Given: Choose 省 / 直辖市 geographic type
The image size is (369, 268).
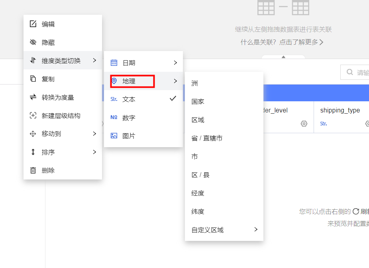Looking at the screenshot, I should (x=207, y=138).
